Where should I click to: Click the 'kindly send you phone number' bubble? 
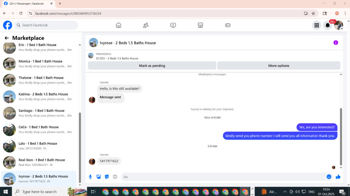280,136
